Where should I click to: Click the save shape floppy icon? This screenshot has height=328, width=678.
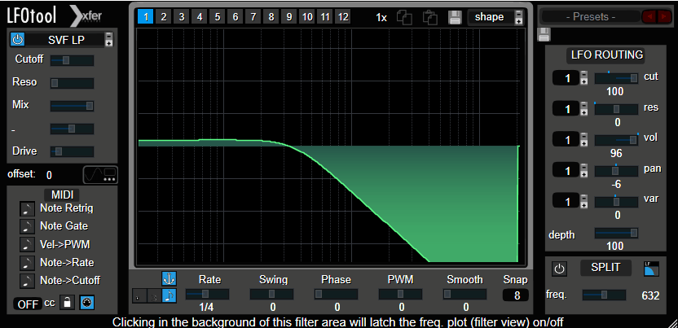(455, 18)
